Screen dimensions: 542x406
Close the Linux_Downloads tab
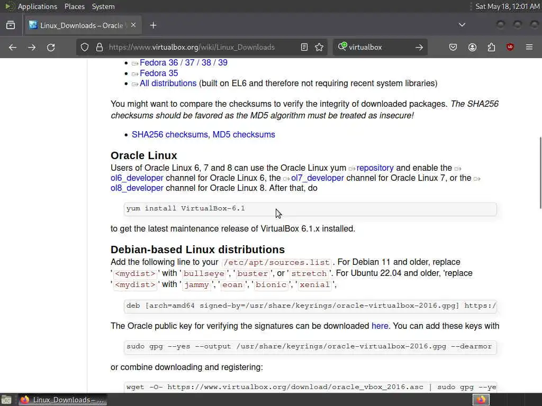pyautogui.click(x=133, y=25)
